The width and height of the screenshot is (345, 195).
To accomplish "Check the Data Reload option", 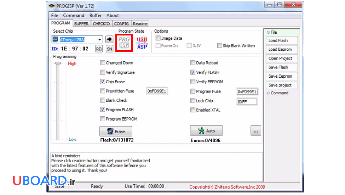I will click(193, 63).
